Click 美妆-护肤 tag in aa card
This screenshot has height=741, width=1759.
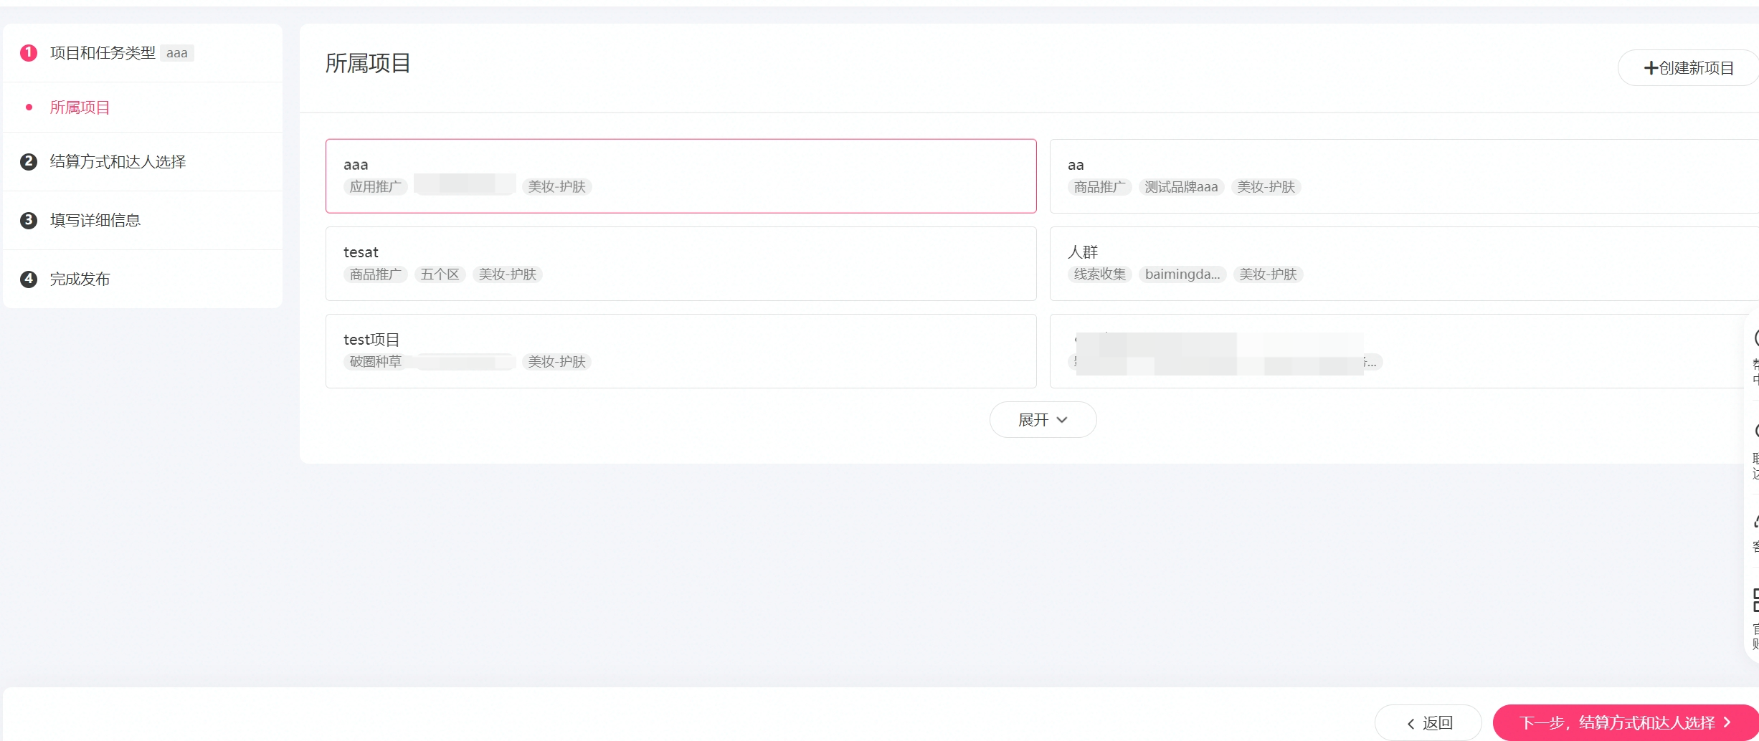[x=1266, y=187]
